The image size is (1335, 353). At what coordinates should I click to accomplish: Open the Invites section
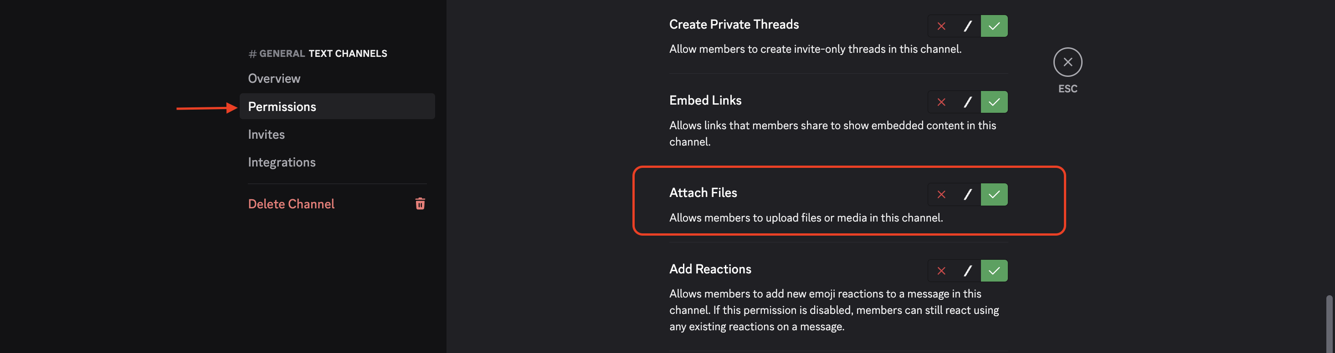click(266, 134)
